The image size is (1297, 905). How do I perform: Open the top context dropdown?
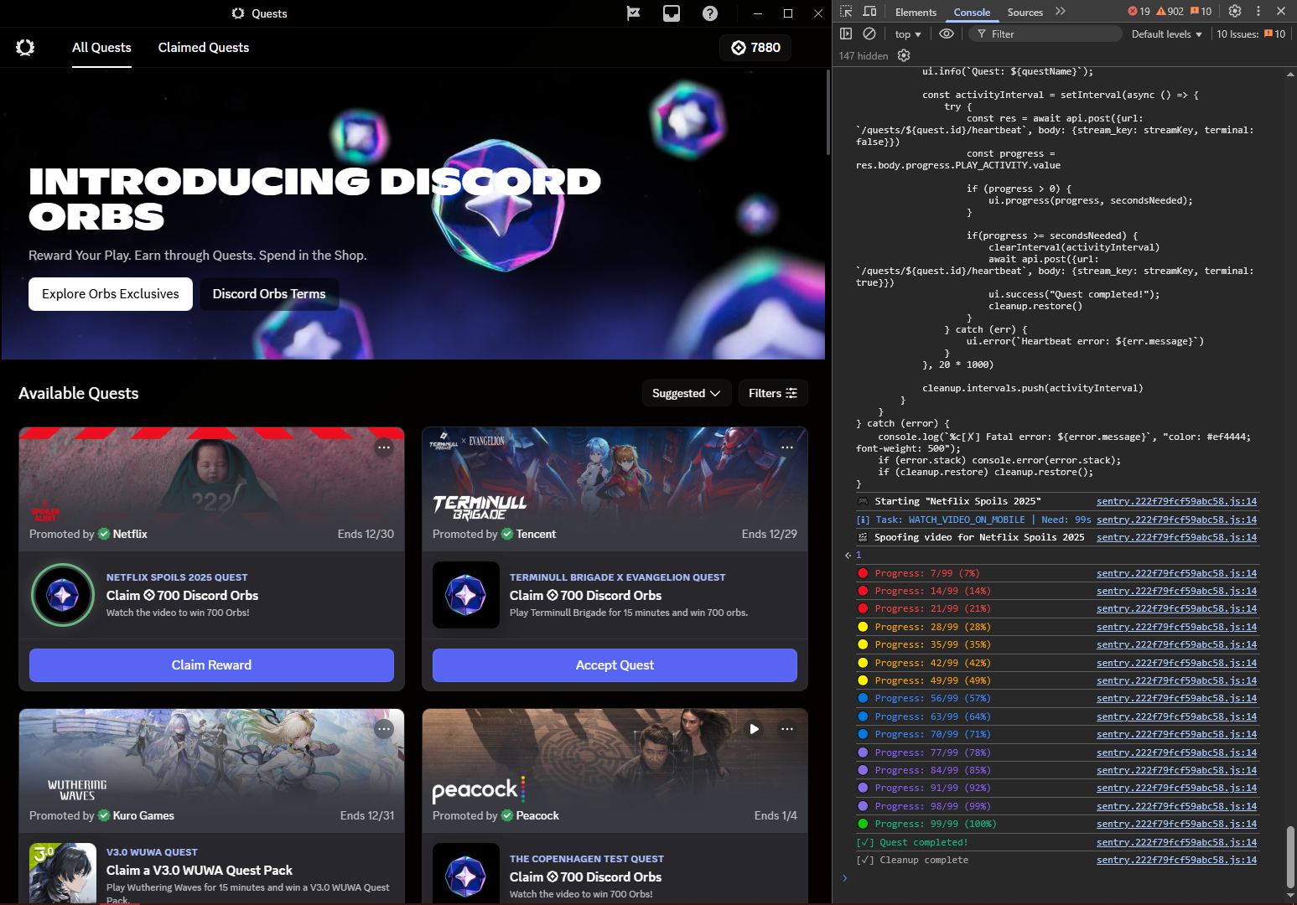point(908,34)
